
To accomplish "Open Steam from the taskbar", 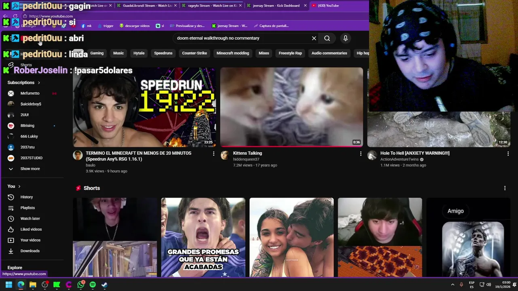I will pyautogui.click(x=104, y=285).
